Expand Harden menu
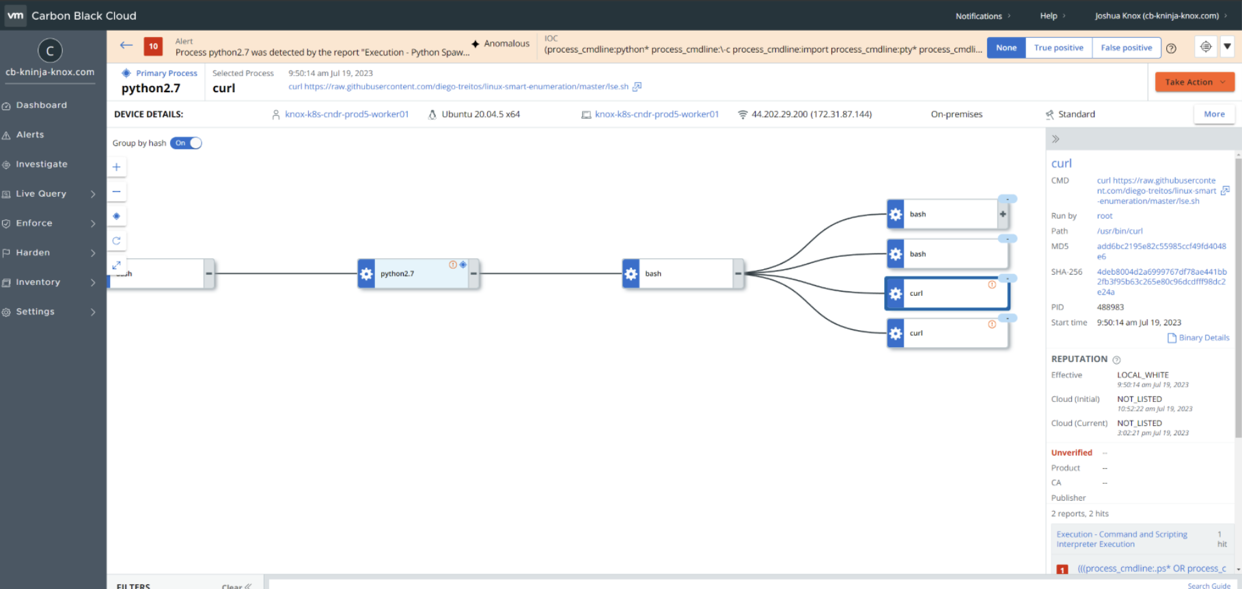1242x589 pixels. coord(93,253)
